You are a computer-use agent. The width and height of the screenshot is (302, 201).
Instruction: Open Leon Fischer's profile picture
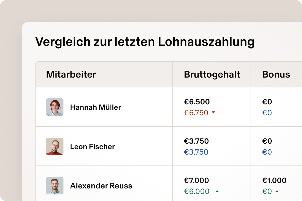coord(54,146)
